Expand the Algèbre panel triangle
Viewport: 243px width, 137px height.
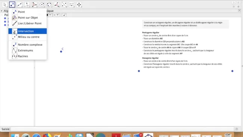1,11
